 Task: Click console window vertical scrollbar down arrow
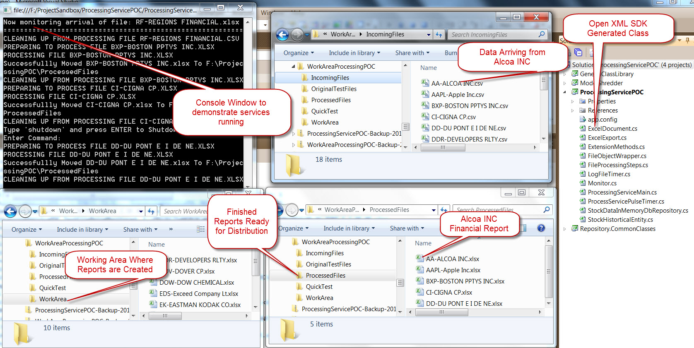point(248,187)
